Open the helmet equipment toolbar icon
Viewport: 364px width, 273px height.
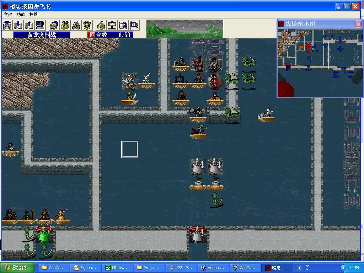(54, 25)
